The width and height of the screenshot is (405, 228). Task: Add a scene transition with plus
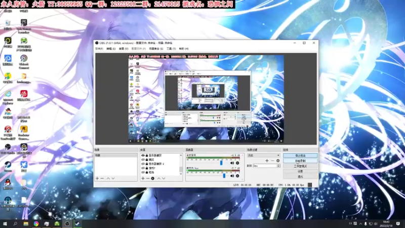(267, 161)
